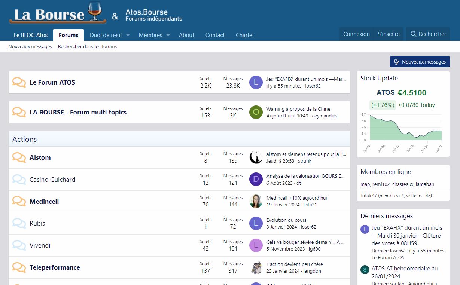
Task: Open Cela va bouger sévère demain thread
Action: (306, 242)
